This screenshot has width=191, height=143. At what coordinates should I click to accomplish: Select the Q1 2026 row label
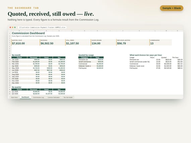(15, 92)
